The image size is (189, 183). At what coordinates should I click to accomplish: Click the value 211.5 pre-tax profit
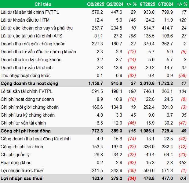coord(97,171)
